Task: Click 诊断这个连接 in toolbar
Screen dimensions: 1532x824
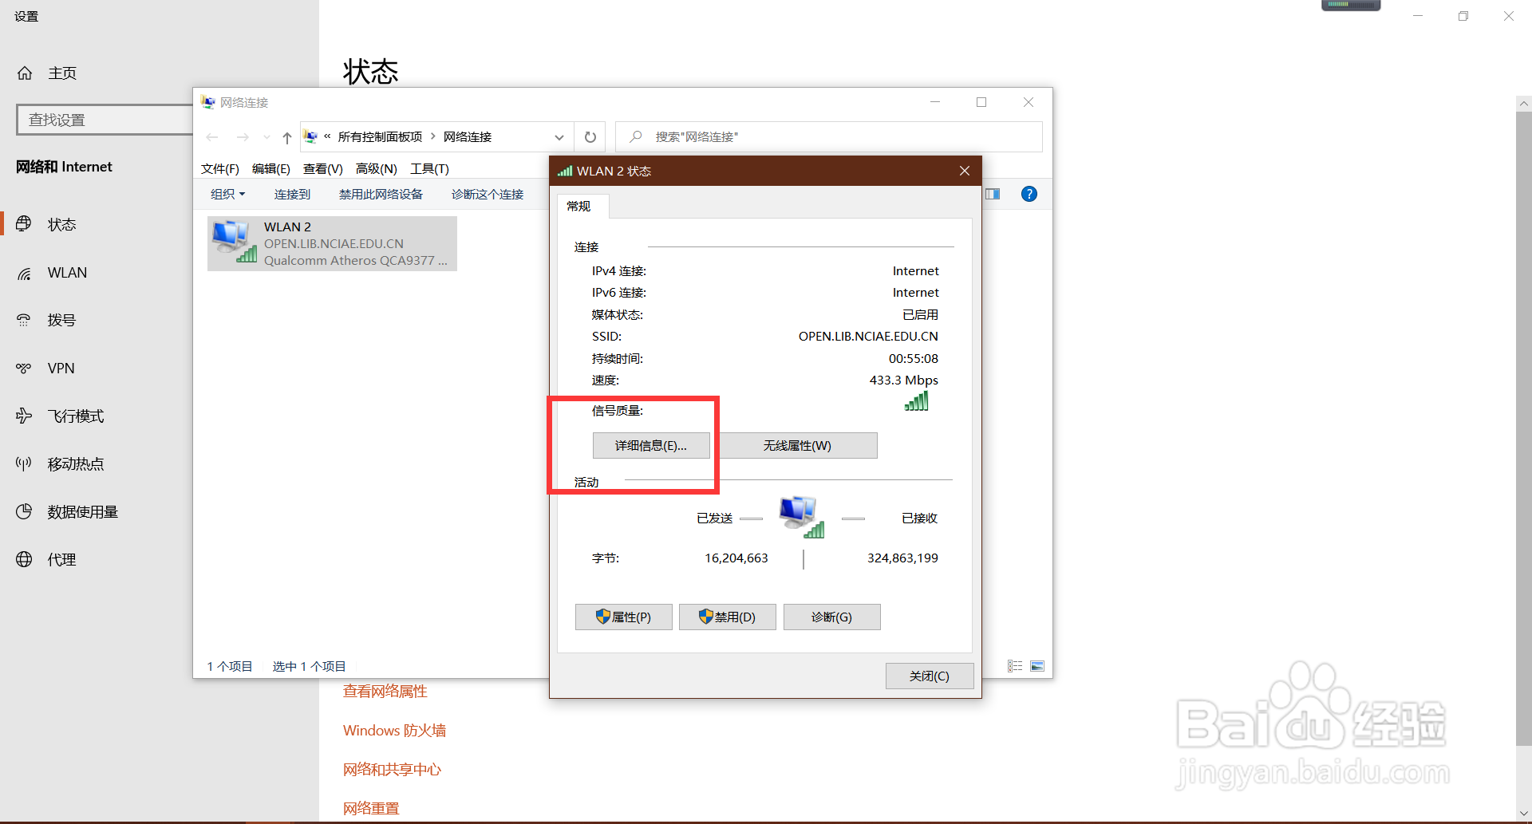Action: pyautogui.click(x=488, y=194)
